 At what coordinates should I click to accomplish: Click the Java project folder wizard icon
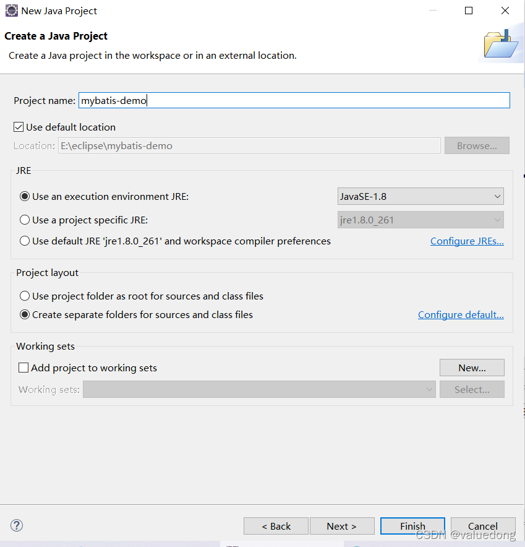click(499, 43)
